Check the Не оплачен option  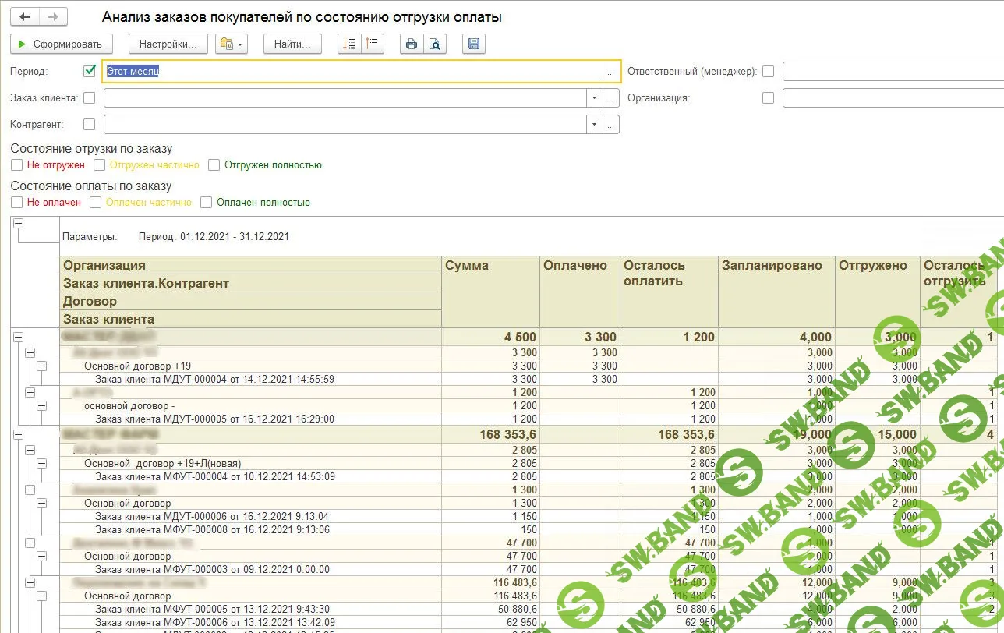[x=16, y=203]
